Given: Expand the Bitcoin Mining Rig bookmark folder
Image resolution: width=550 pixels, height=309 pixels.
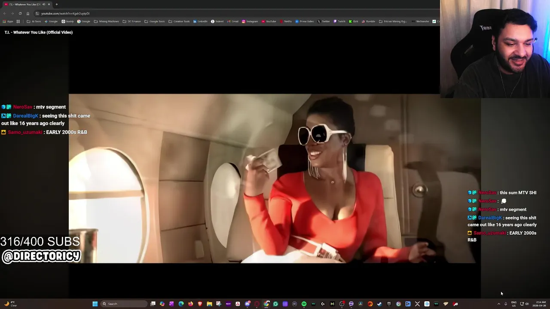Looking at the screenshot, I should point(393,21).
